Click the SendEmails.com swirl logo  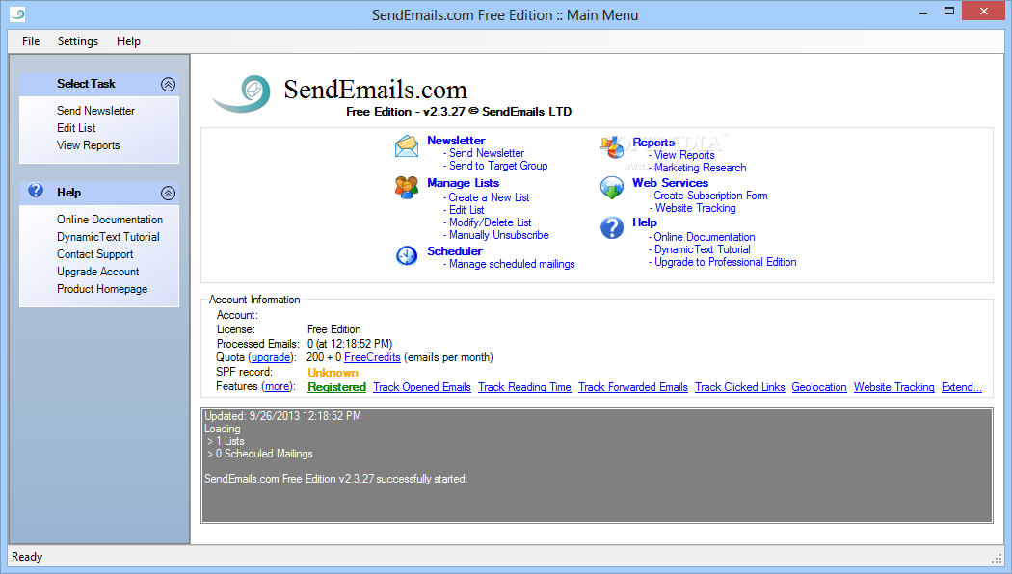tap(242, 94)
